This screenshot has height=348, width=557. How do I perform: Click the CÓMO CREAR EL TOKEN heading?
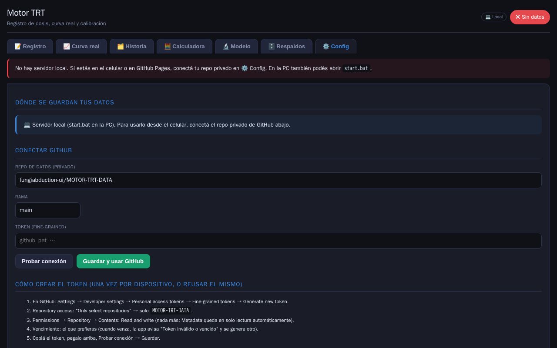129,284
